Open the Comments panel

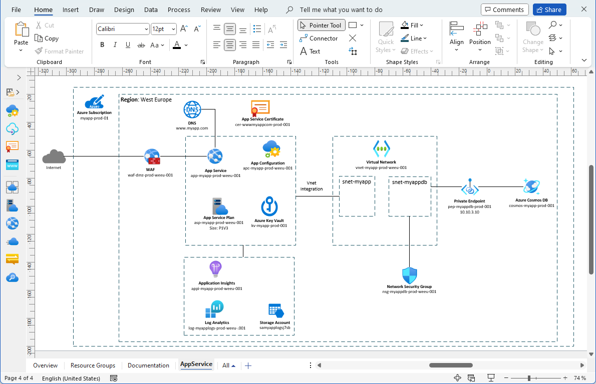(x=504, y=9)
